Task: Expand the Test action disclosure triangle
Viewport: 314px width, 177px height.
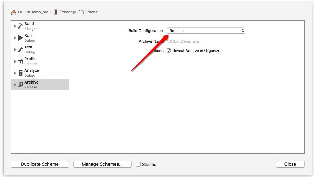Action: pyautogui.click(x=15, y=49)
